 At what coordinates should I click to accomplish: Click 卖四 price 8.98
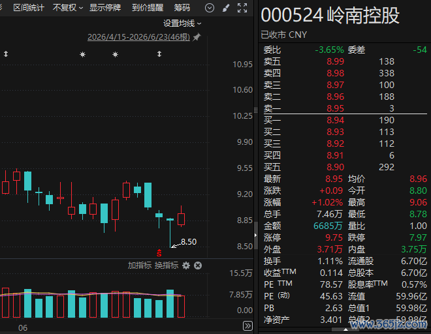[x=336, y=73]
